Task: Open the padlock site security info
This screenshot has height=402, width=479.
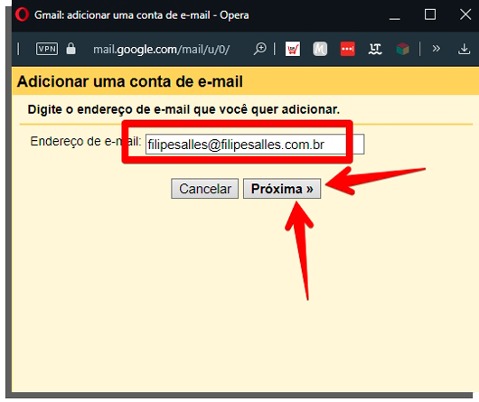Action: (70, 49)
